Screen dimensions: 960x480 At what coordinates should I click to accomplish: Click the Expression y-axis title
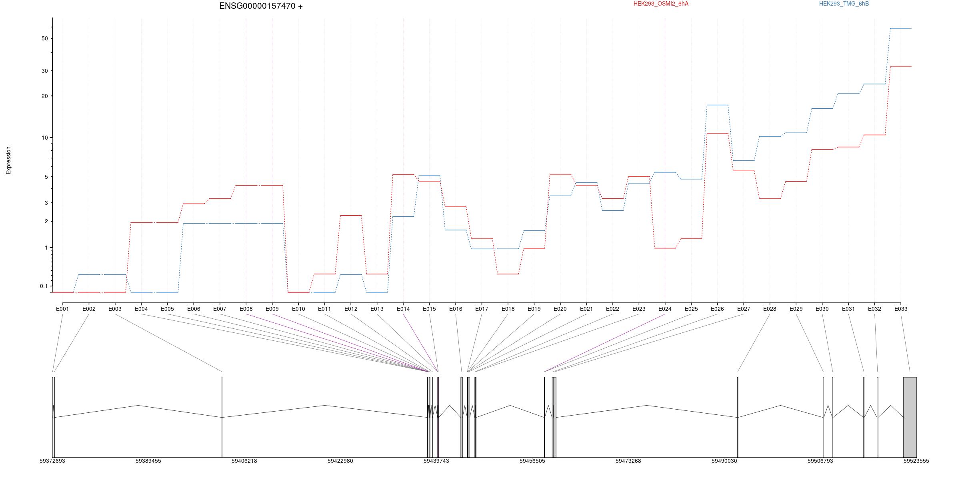[8, 160]
